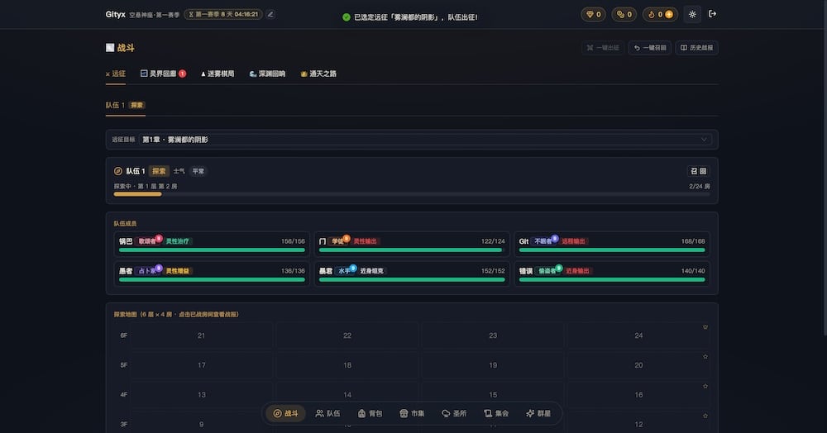The height and width of the screenshot is (433, 827).
Task: Click room 16 on the exploration map
Action: click(x=638, y=394)
